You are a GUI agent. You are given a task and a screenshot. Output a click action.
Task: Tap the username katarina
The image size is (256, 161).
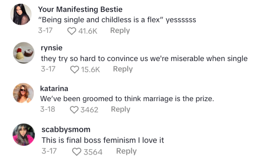coord(54,88)
